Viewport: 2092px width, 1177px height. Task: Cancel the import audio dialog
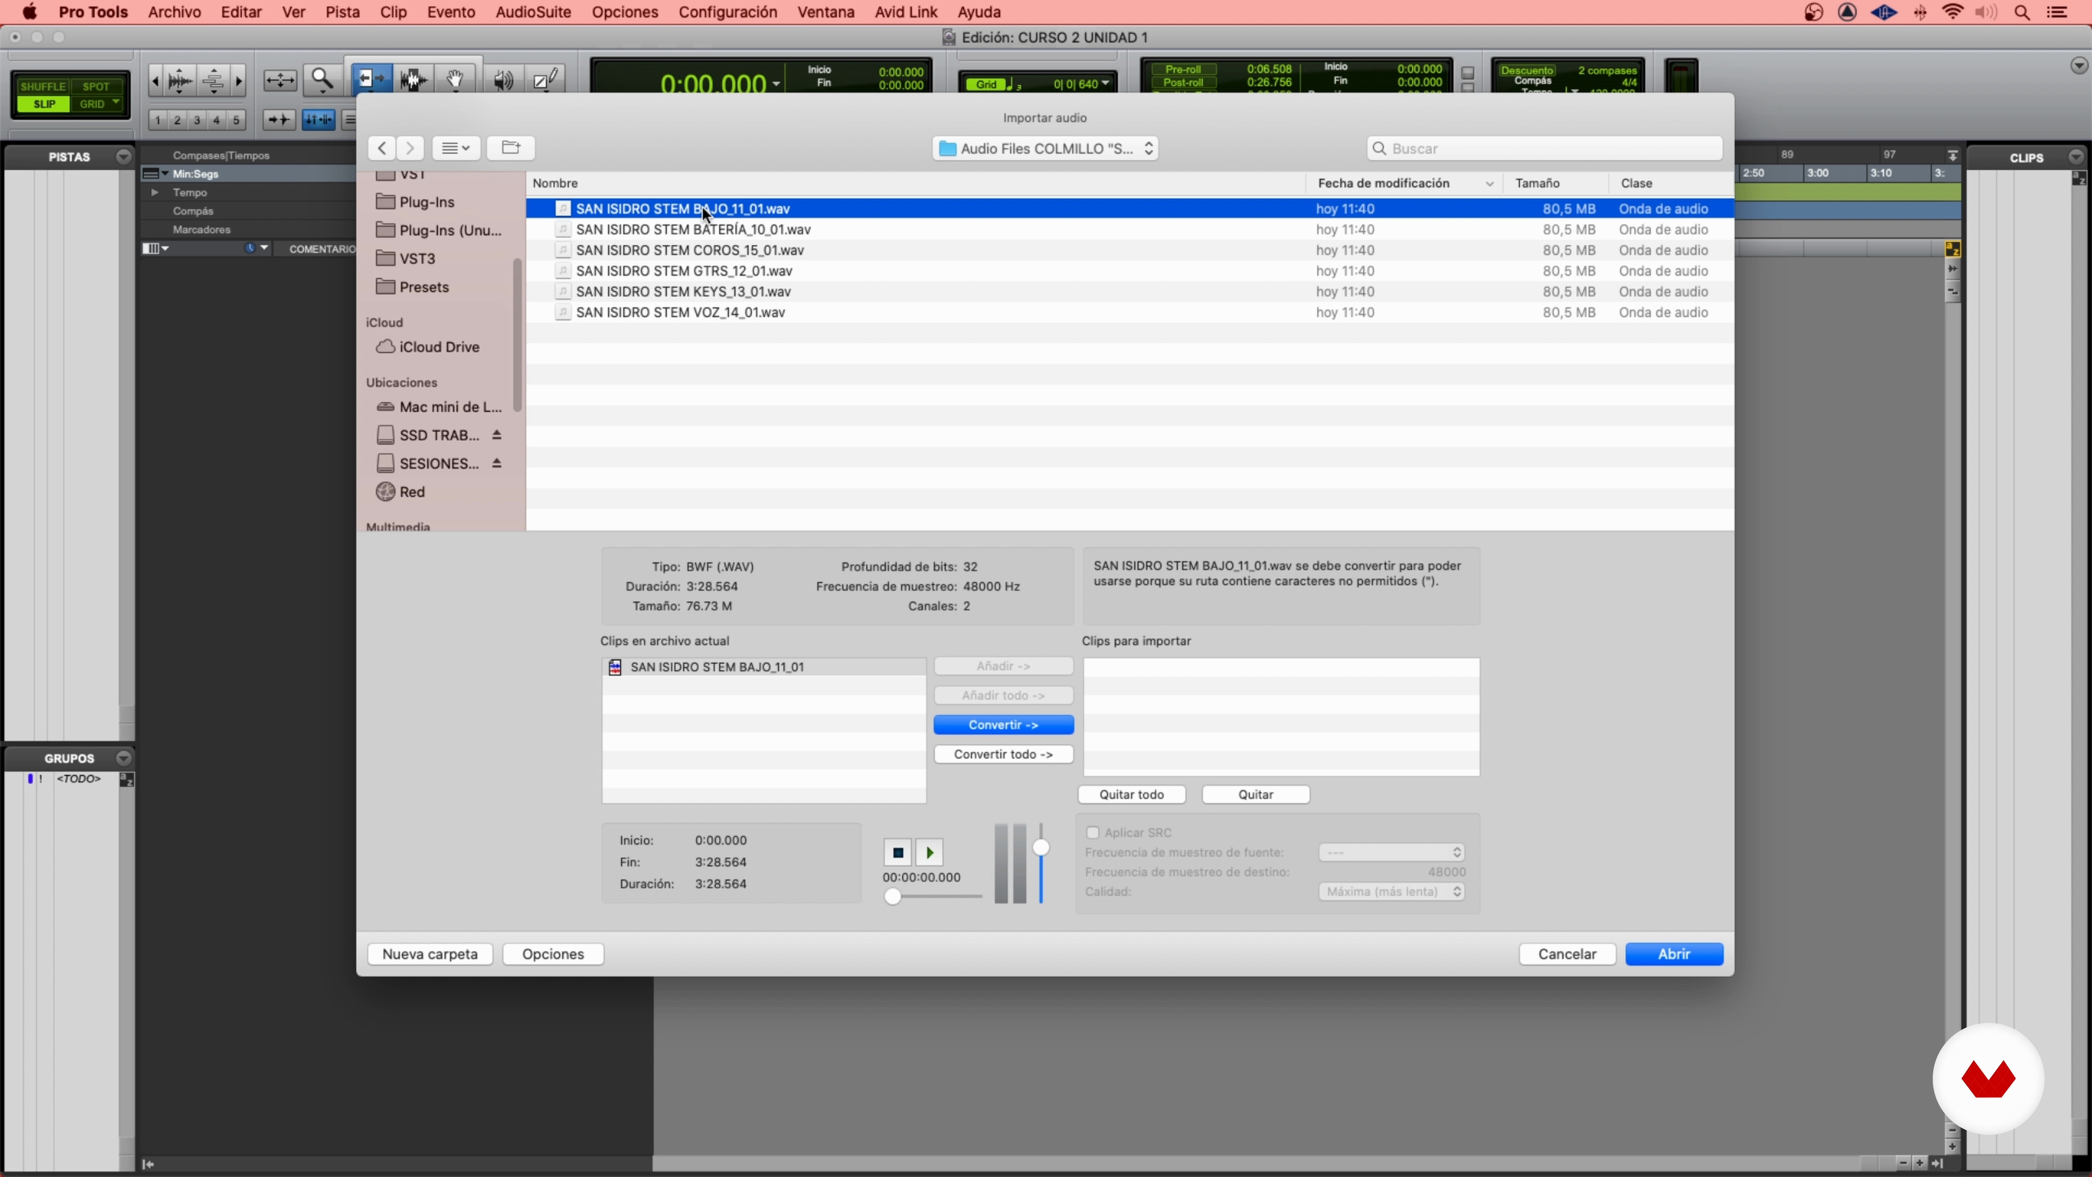(x=1567, y=955)
